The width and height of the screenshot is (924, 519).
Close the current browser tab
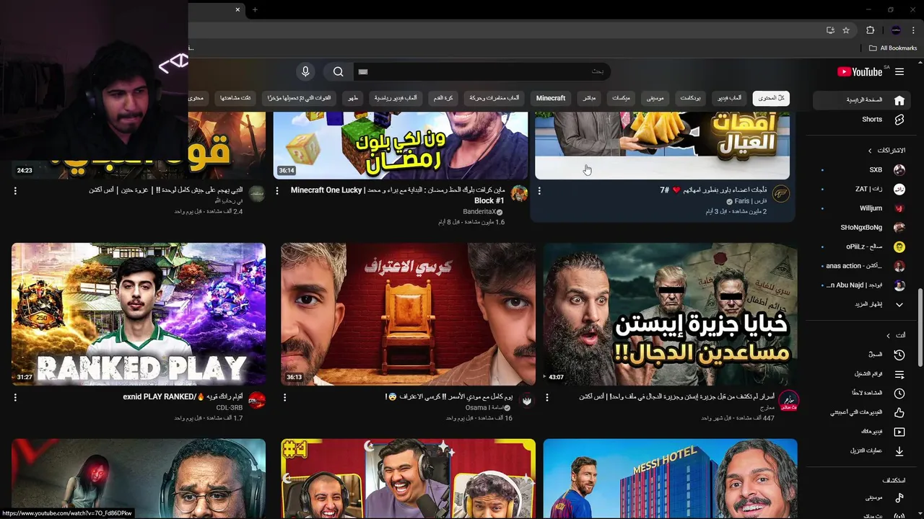click(x=237, y=9)
